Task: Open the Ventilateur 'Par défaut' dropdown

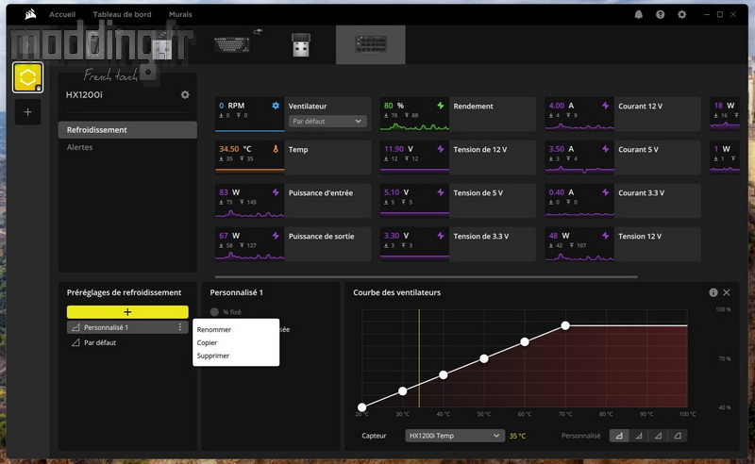Action: click(327, 122)
